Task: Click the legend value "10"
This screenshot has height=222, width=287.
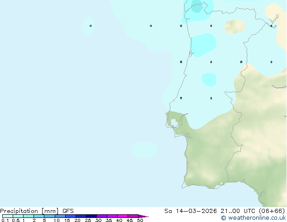Action: [x=57, y=220]
